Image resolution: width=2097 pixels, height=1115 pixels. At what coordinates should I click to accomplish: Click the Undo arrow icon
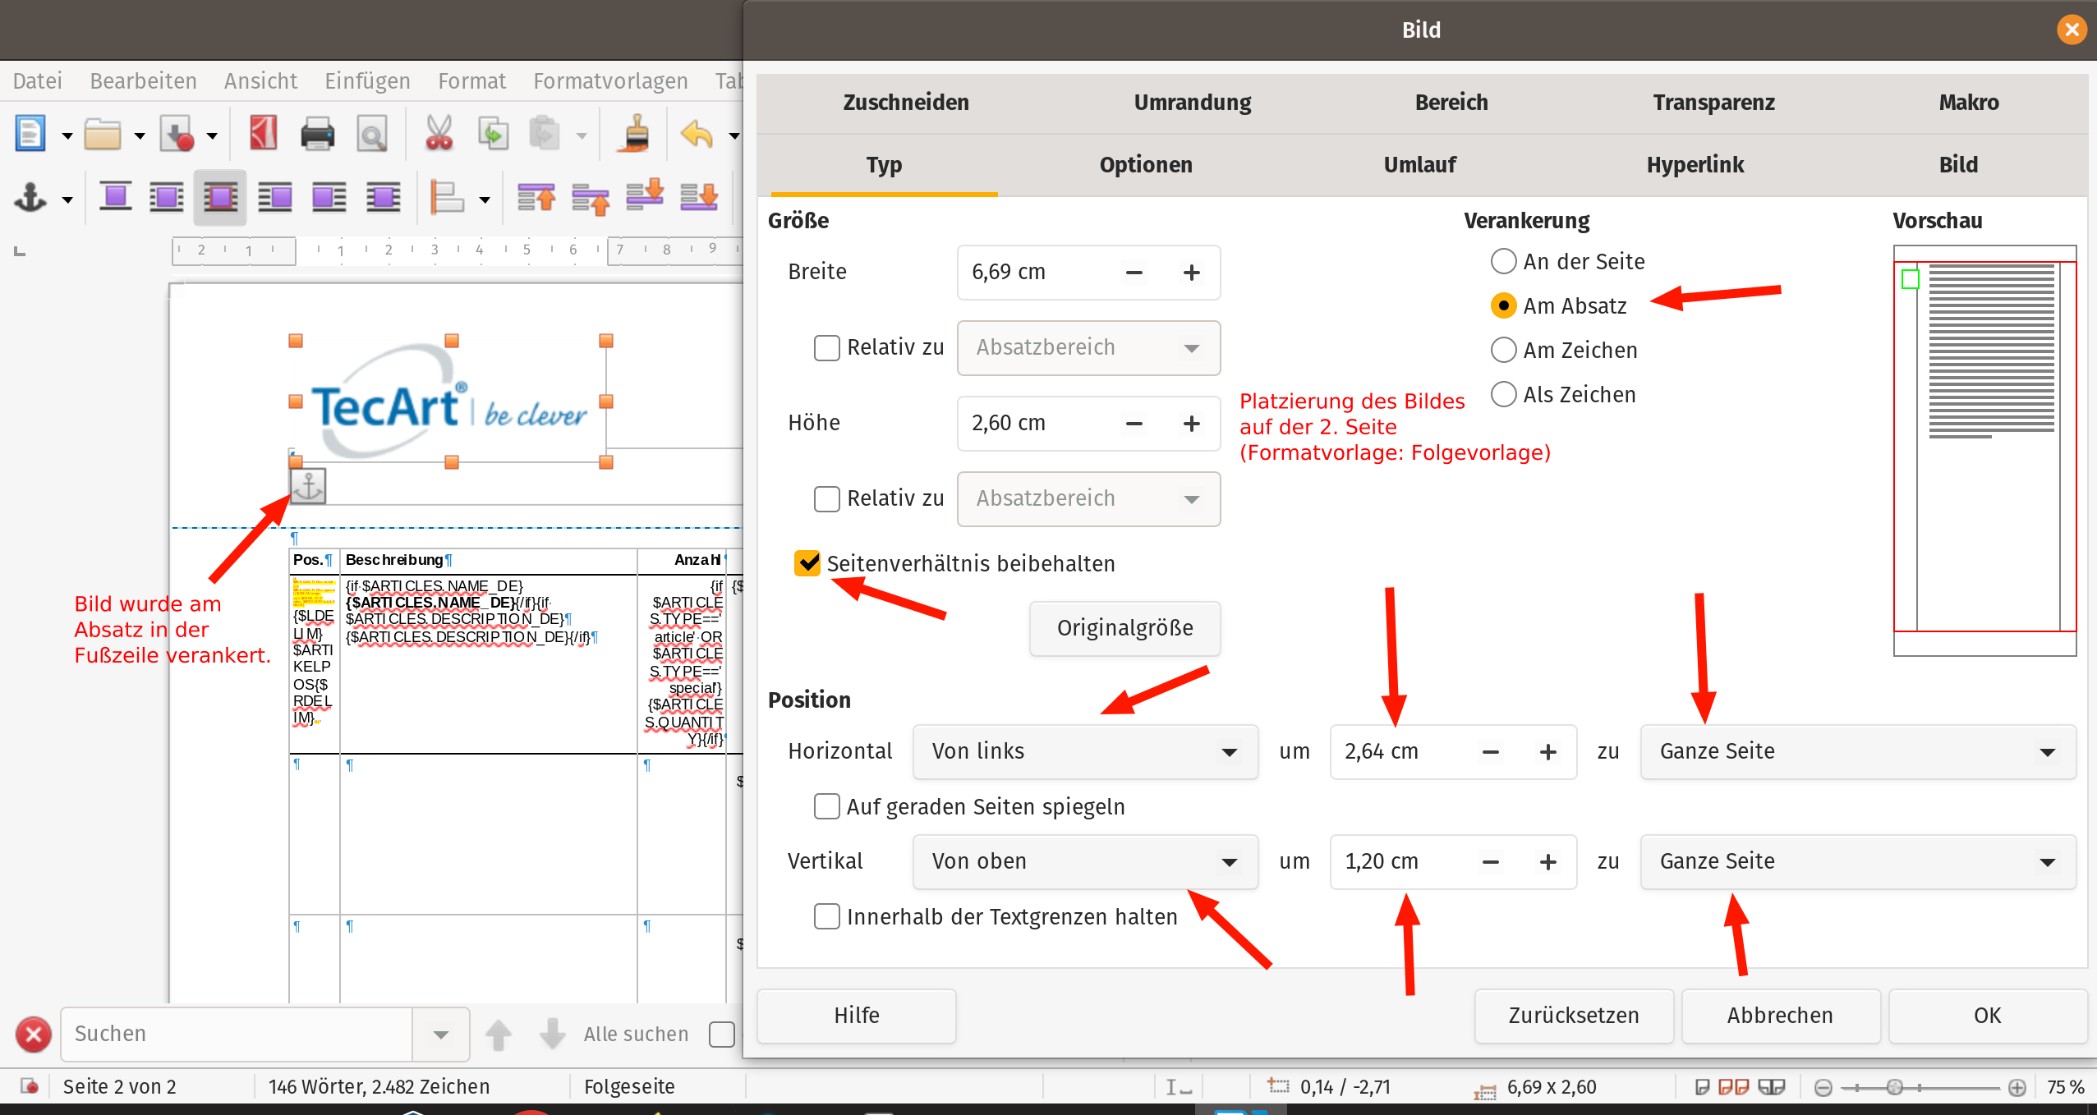pos(697,134)
